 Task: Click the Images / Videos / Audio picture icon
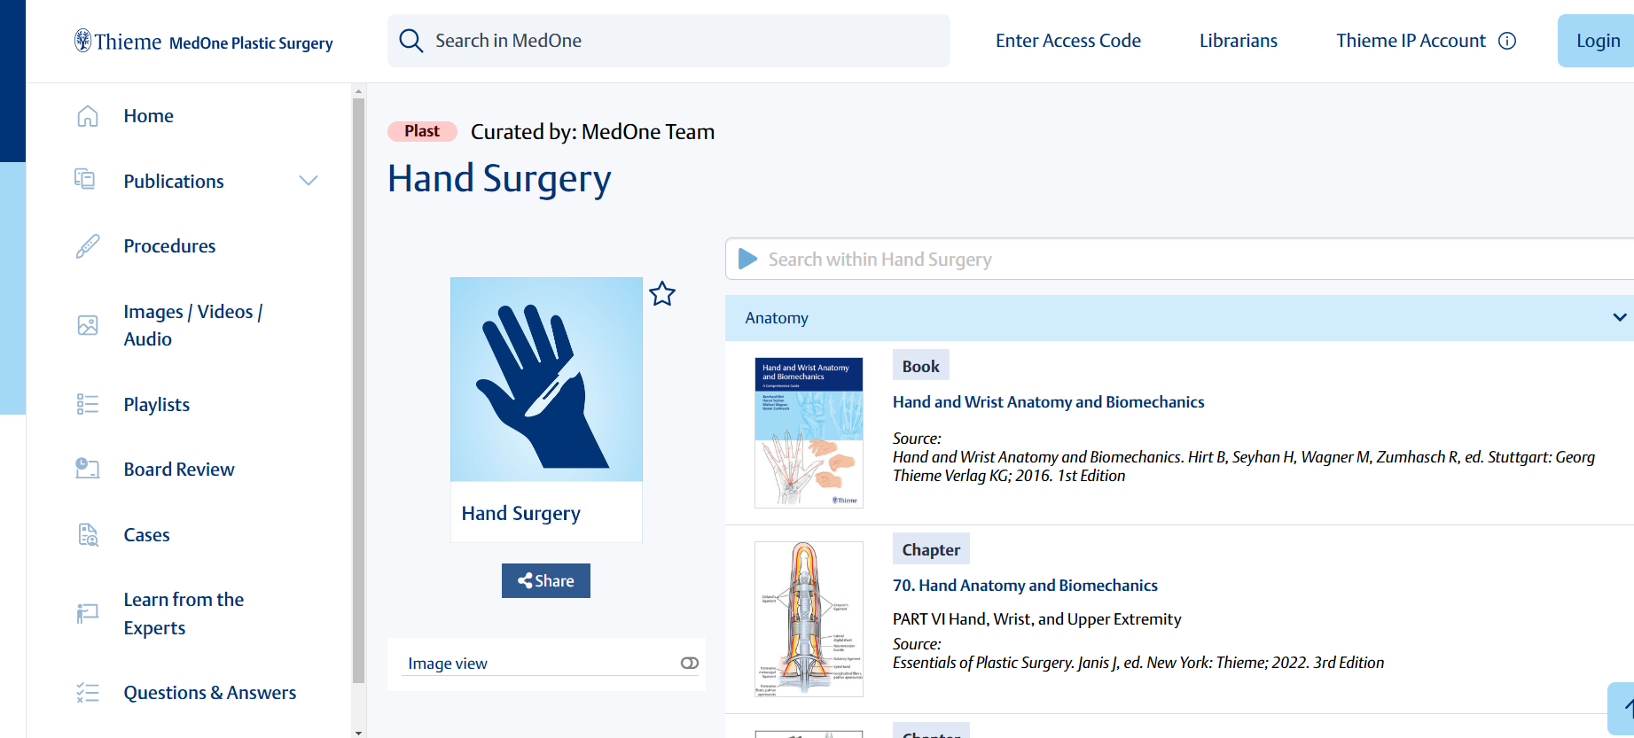click(88, 325)
